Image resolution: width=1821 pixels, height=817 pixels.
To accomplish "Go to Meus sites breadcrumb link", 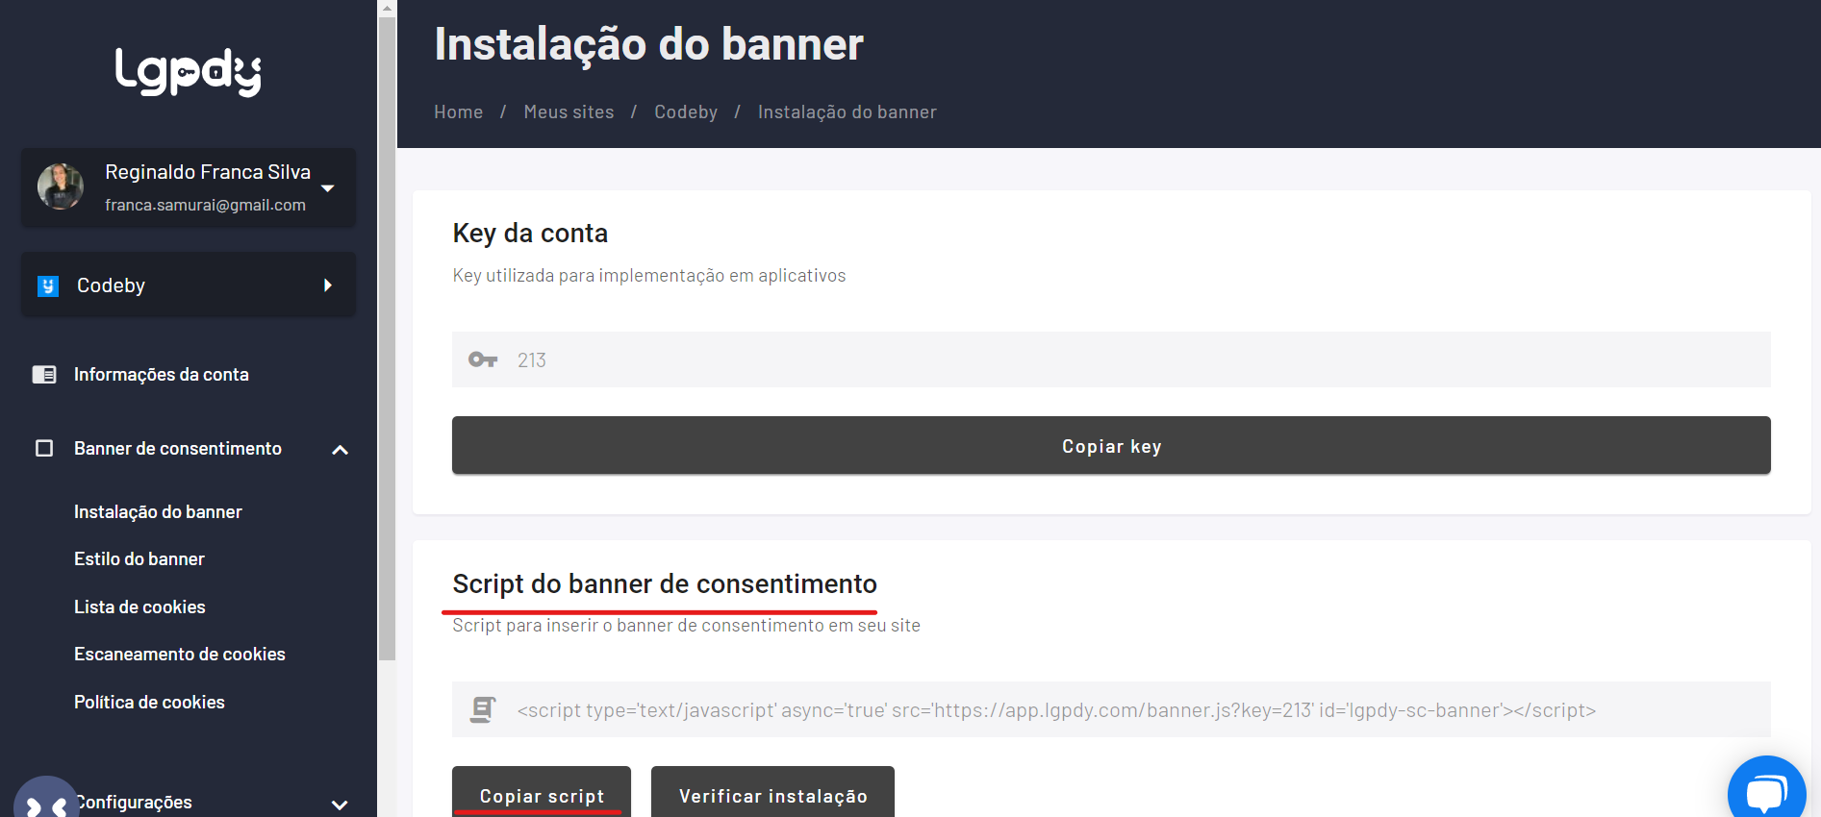I will (569, 112).
